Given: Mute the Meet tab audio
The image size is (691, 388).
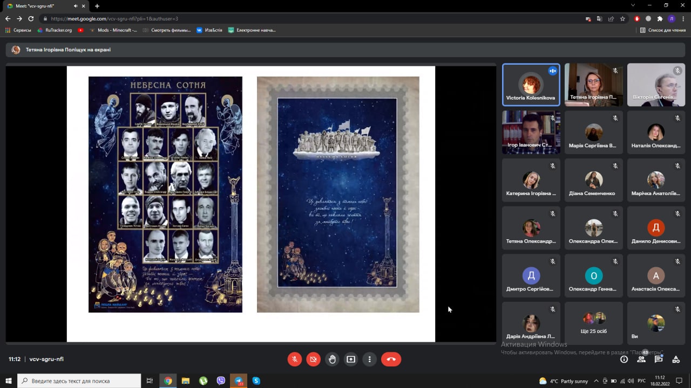Looking at the screenshot, I should [76, 6].
